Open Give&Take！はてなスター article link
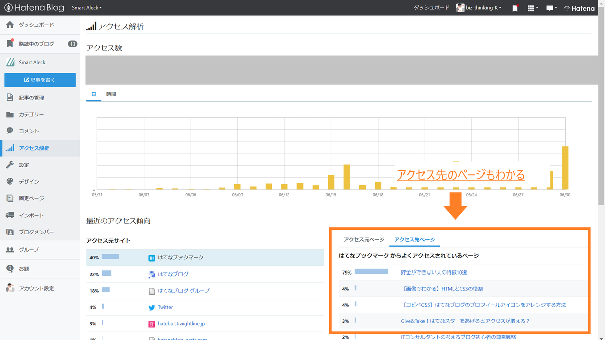This screenshot has height=340, width=605. [465, 321]
